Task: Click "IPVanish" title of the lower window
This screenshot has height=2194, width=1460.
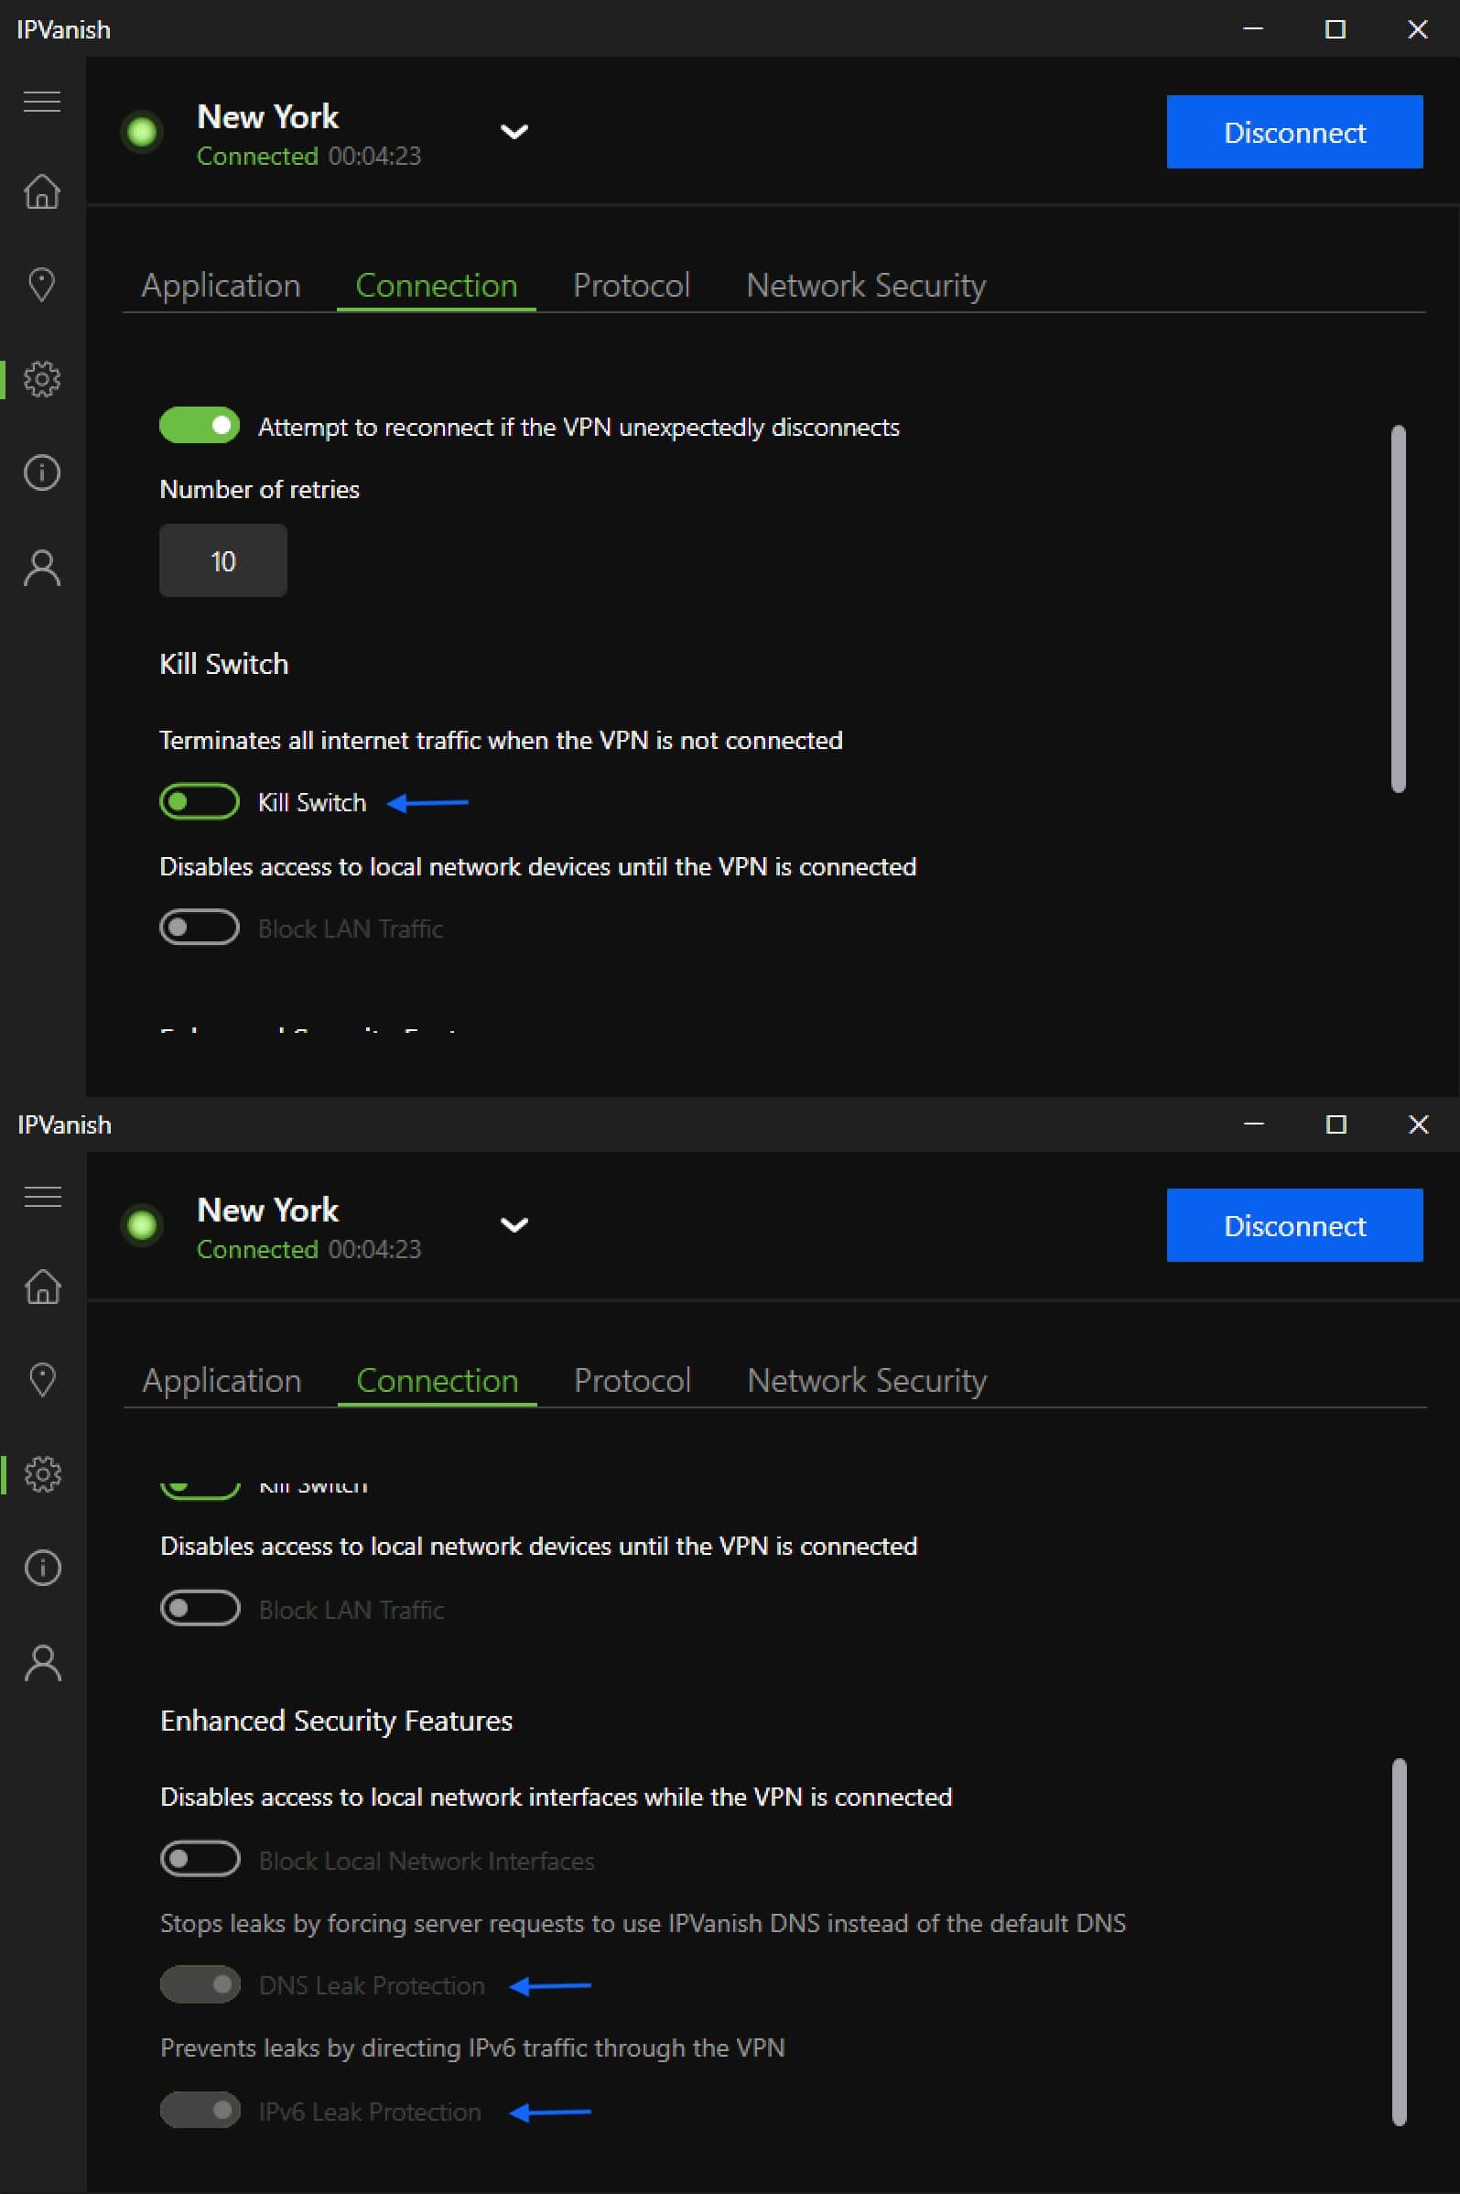Action: tap(64, 1125)
